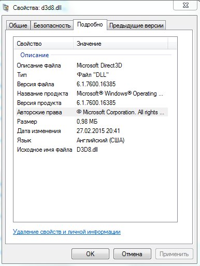Click the Свойство column header
The image size is (200, 266).
[44, 44]
